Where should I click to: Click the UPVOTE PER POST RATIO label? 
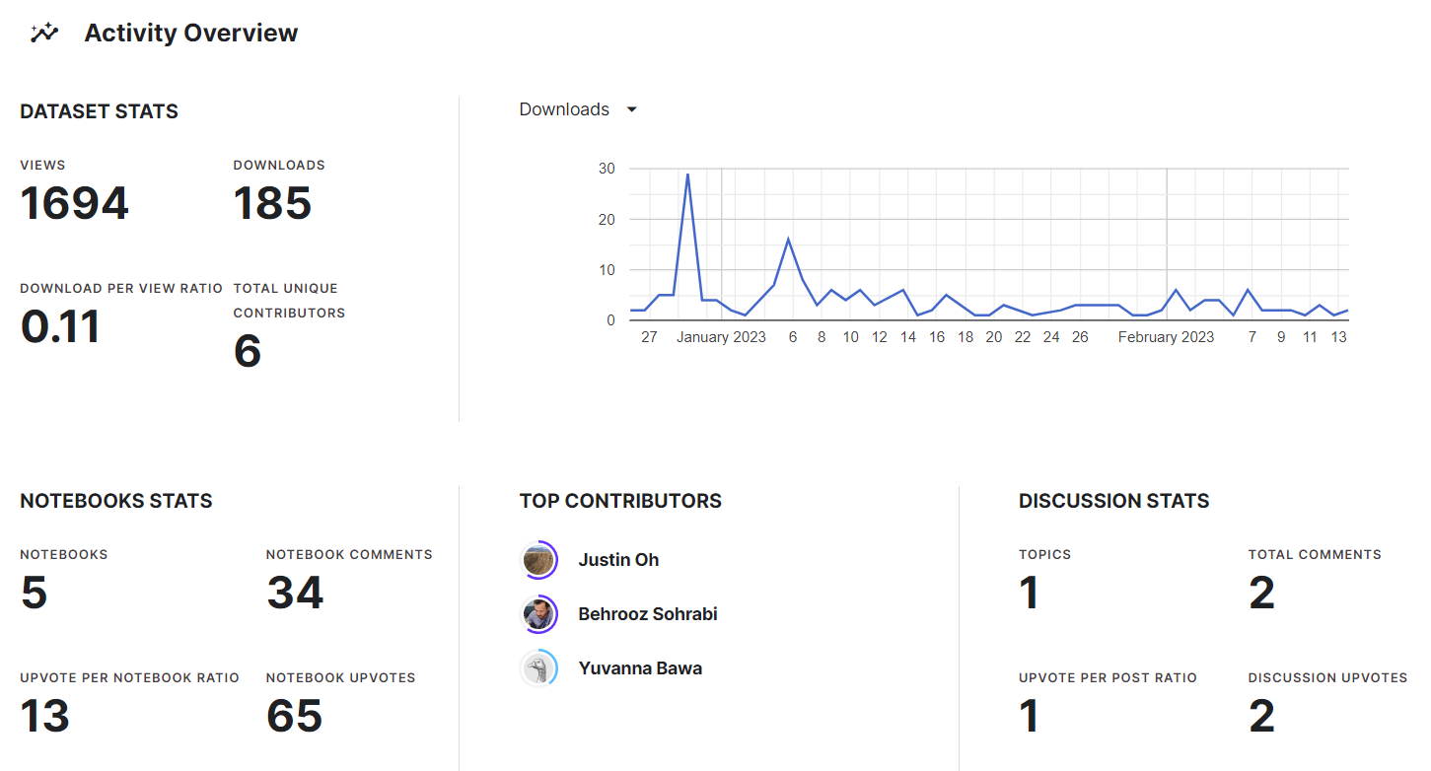[x=1108, y=677]
